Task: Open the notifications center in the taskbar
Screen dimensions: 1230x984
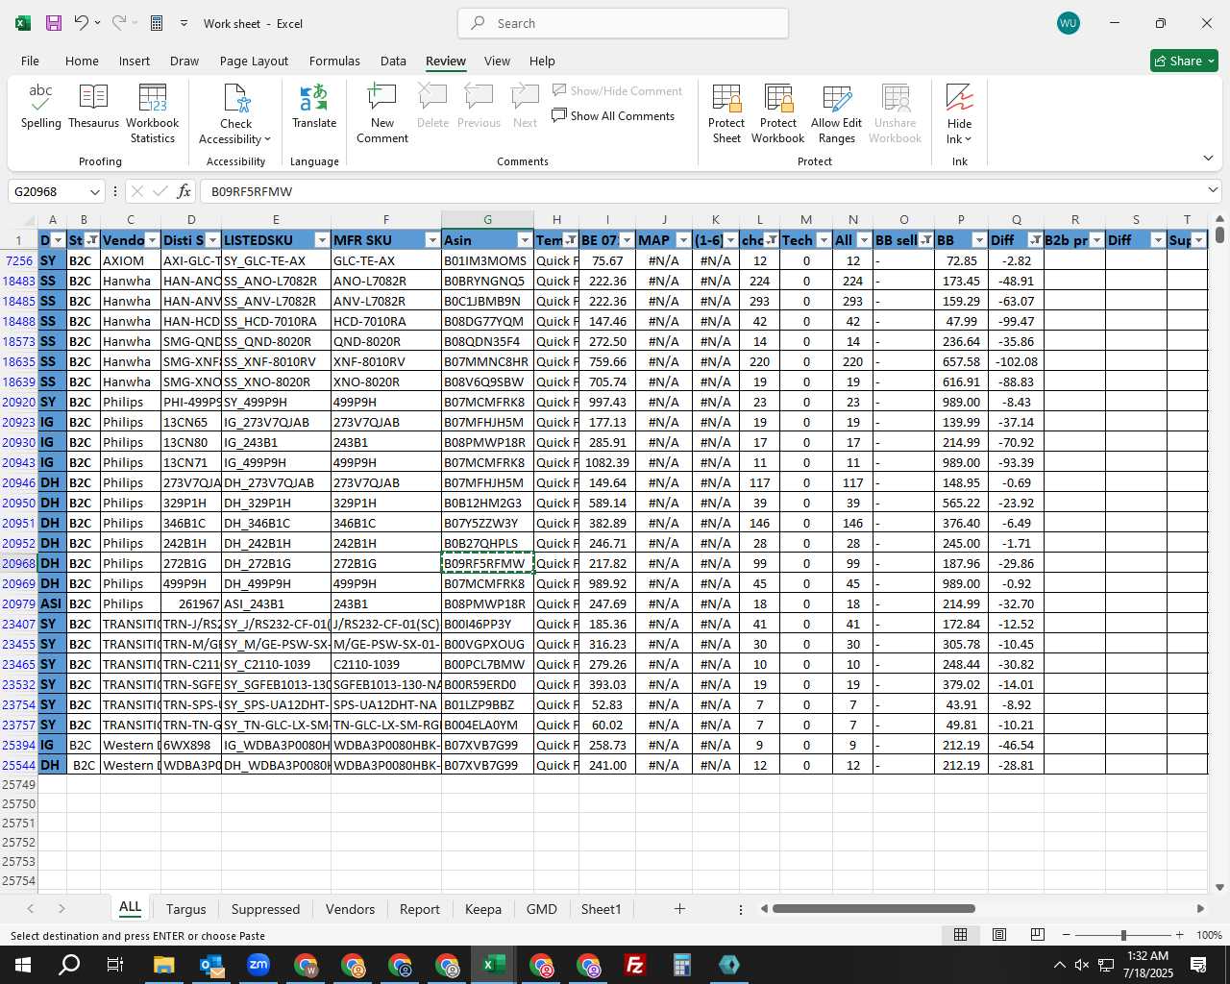Action: [1198, 965]
